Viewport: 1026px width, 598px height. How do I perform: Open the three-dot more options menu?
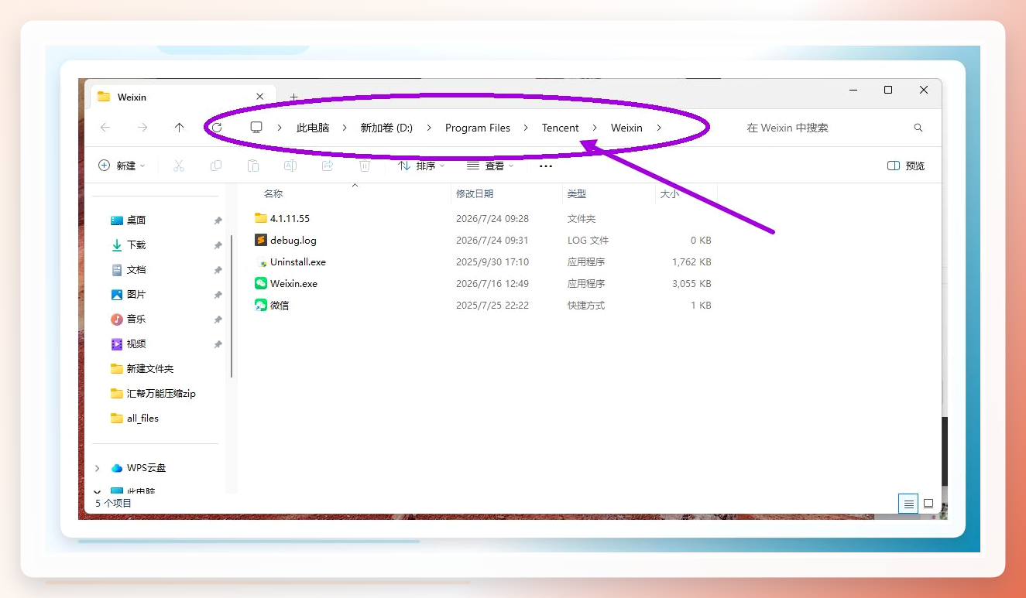tap(546, 166)
